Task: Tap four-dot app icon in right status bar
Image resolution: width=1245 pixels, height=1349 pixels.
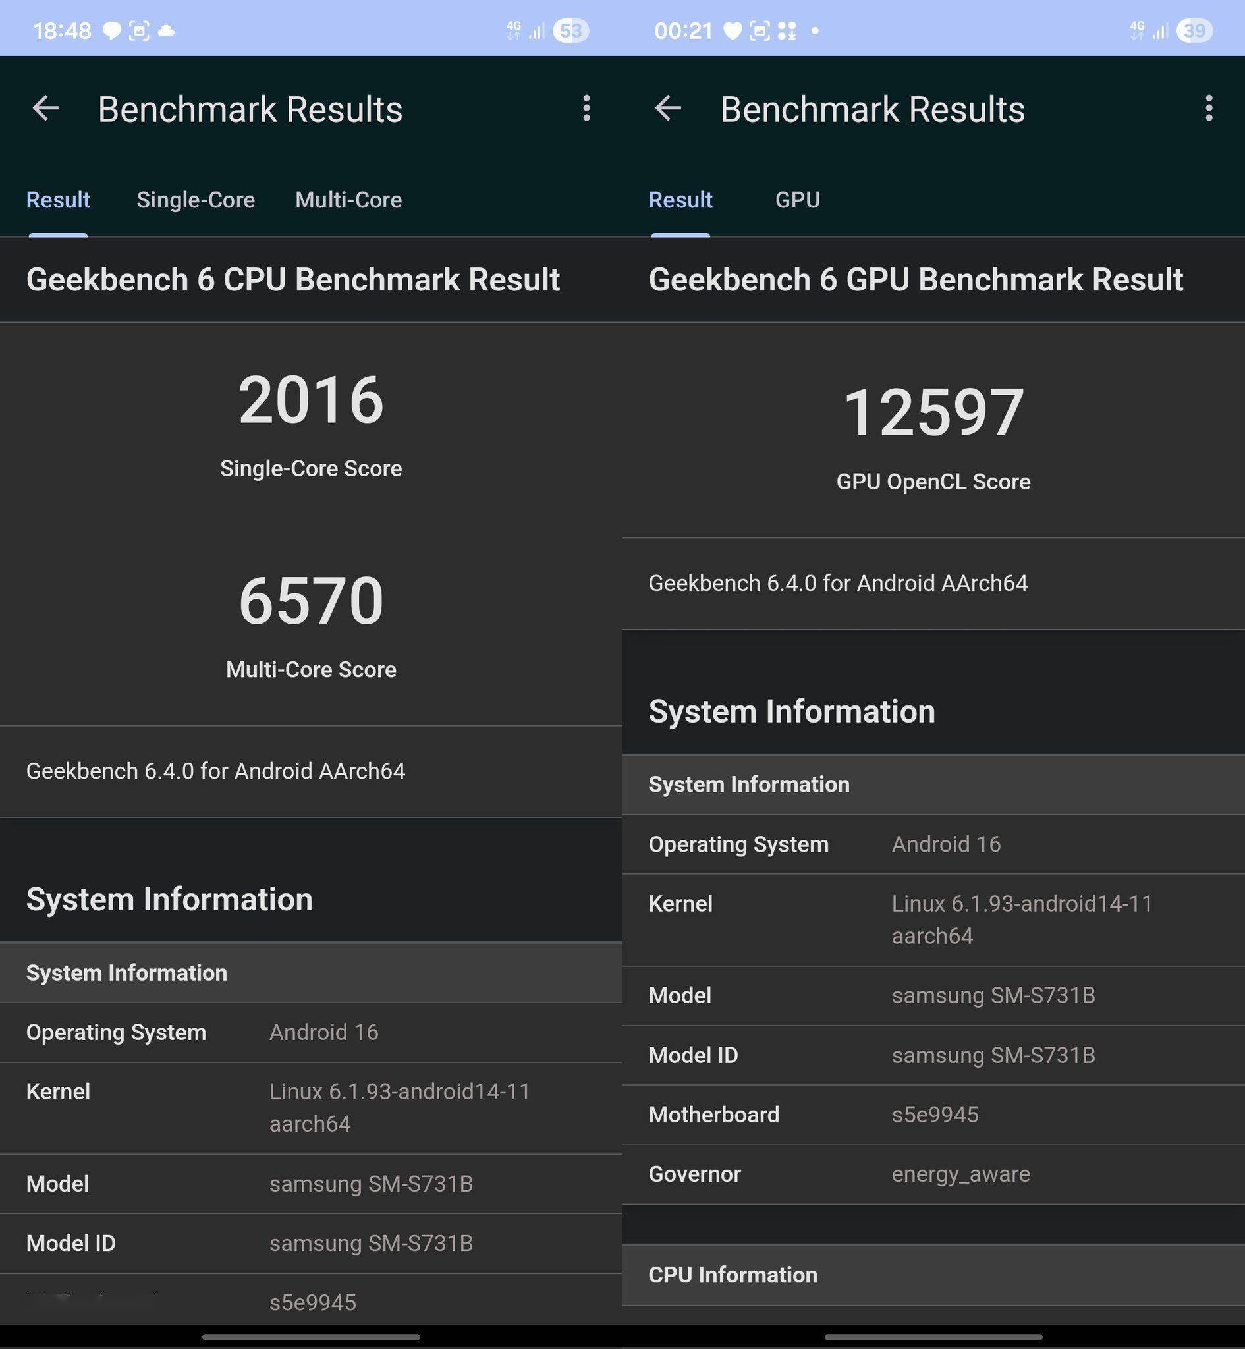Action: coord(787,31)
